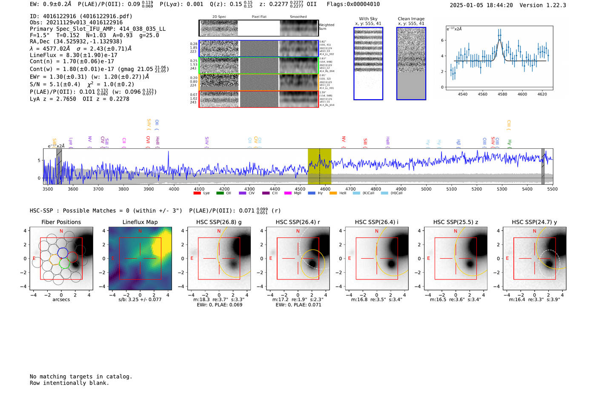Screen dimensions: 596x406
Task: Click the CIV legend swatch
Action: [243, 193]
